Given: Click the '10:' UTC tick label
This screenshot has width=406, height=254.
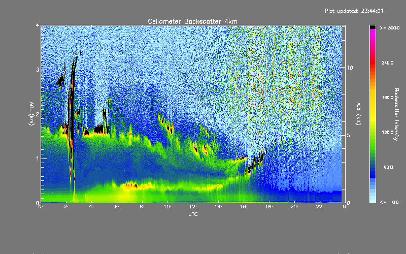Looking at the screenshot, I should pyautogui.click(x=167, y=207).
